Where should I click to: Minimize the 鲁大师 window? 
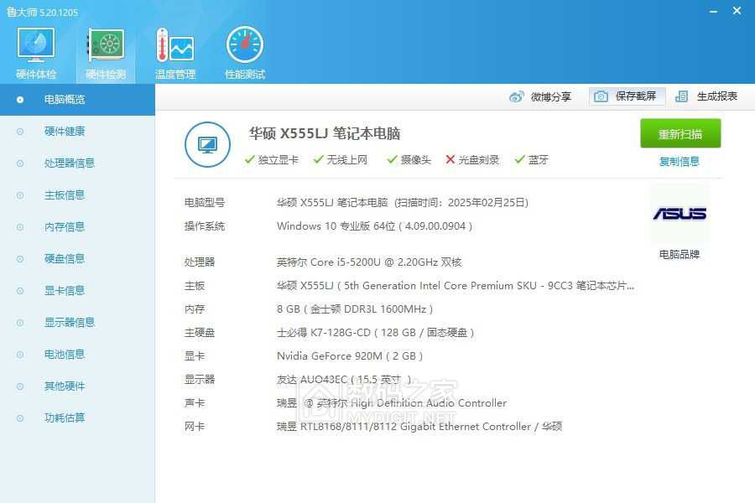pos(713,11)
